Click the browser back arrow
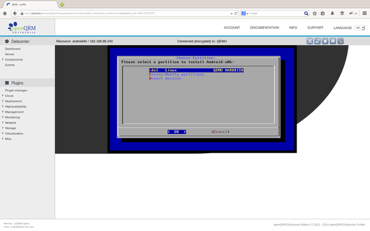This screenshot has width=370, height=231. click(15, 14)
